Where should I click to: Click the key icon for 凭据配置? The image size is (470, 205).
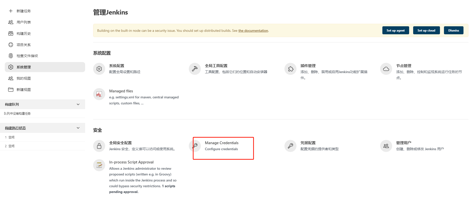(290, 146)
